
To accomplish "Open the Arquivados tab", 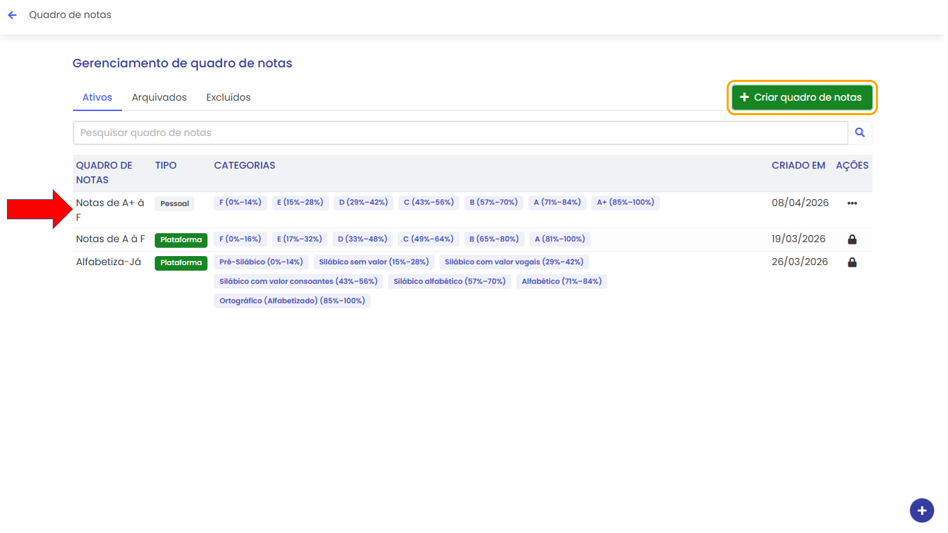I will [159, 97].
